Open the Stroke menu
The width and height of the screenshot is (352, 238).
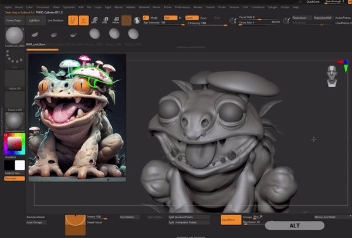coord(222,7)
